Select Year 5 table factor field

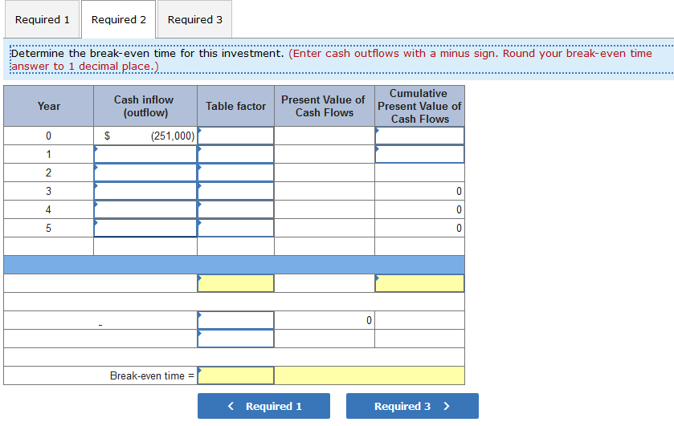click(235, 228)
